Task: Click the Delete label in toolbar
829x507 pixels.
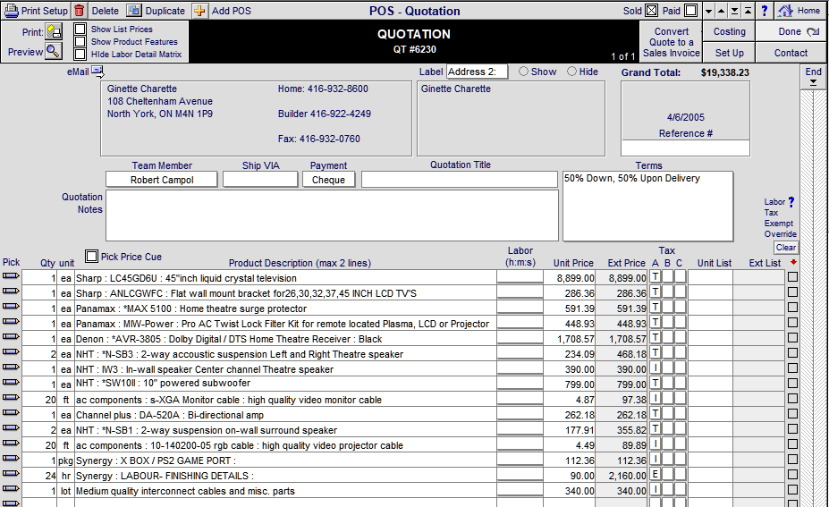Action: (105, 11)
